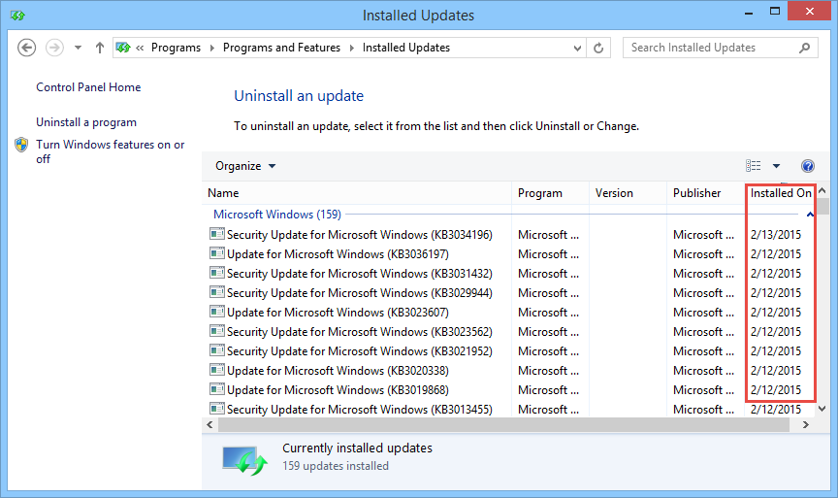Image resolution: width=838 pixels, height=498 pixels.
Task: Click in the Search Installed Updates field
Action: coord(711,48)
